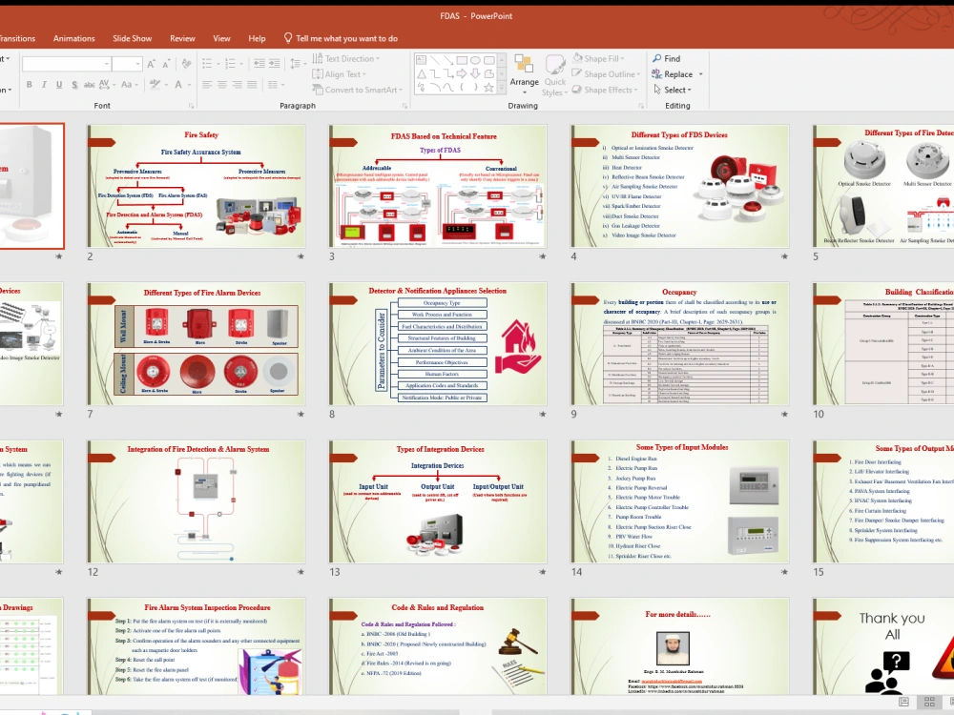Viewport: 954px width, 715px height.
Task: Open the Arrange dropdown
Action: (x=525, y=74)
